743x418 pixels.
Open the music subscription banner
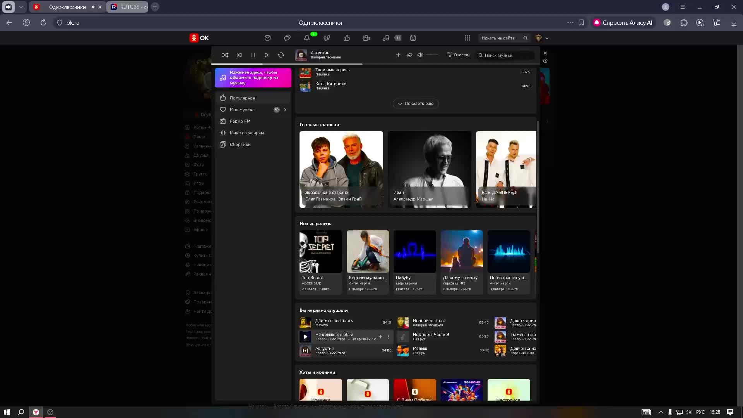[x=253, y=78]
